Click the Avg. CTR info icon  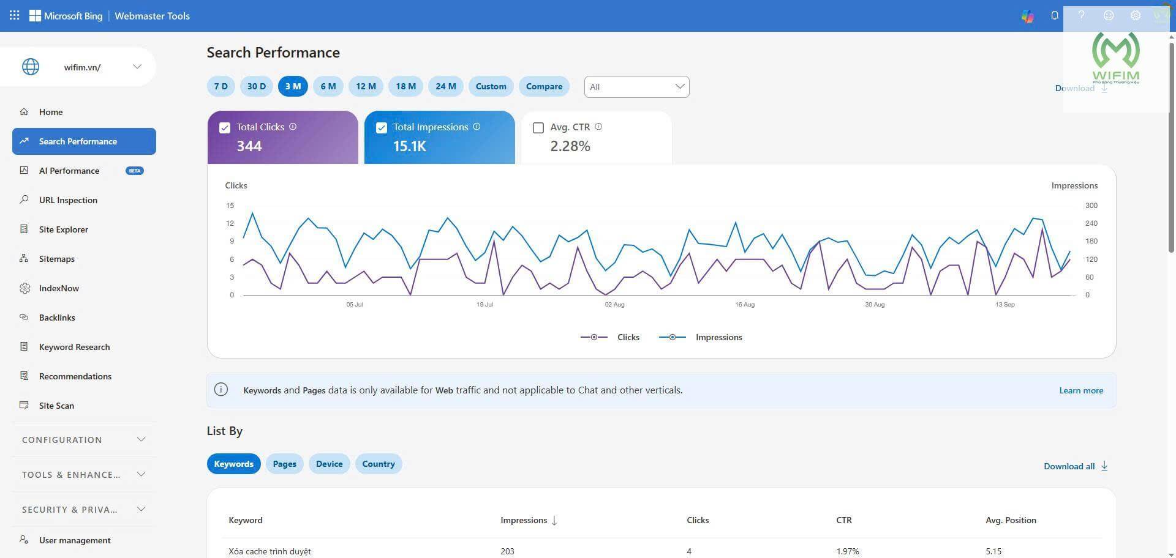coord(598,127)
